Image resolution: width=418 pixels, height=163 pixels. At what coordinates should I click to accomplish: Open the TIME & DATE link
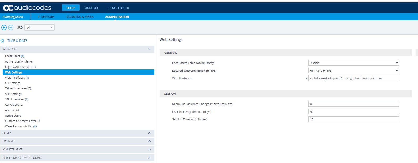[x=17, y=41]
